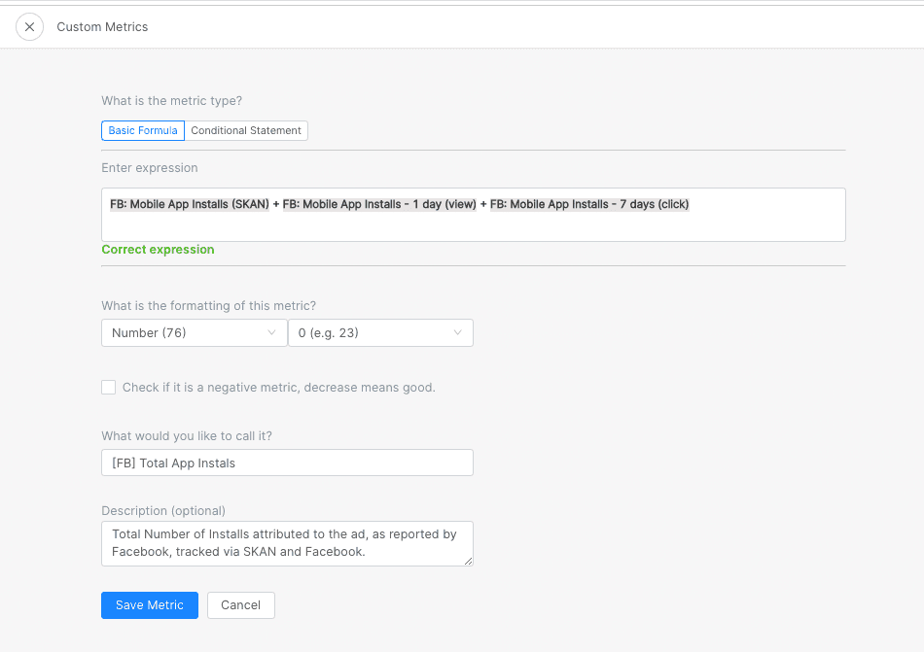
Task: Open the decimal places dropdown '0 (e.g. 23)'
Action: pos(380,333)
